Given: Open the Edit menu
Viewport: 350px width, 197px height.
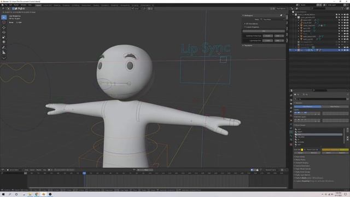Looking at the screenshot, I should [10, 5].
